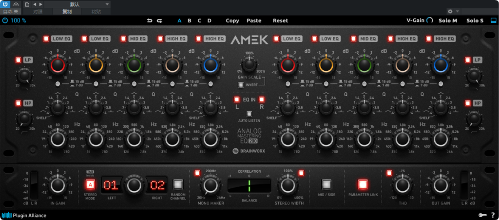
Task: Go to previous preset with left arrow
Action: click(35, 4)
